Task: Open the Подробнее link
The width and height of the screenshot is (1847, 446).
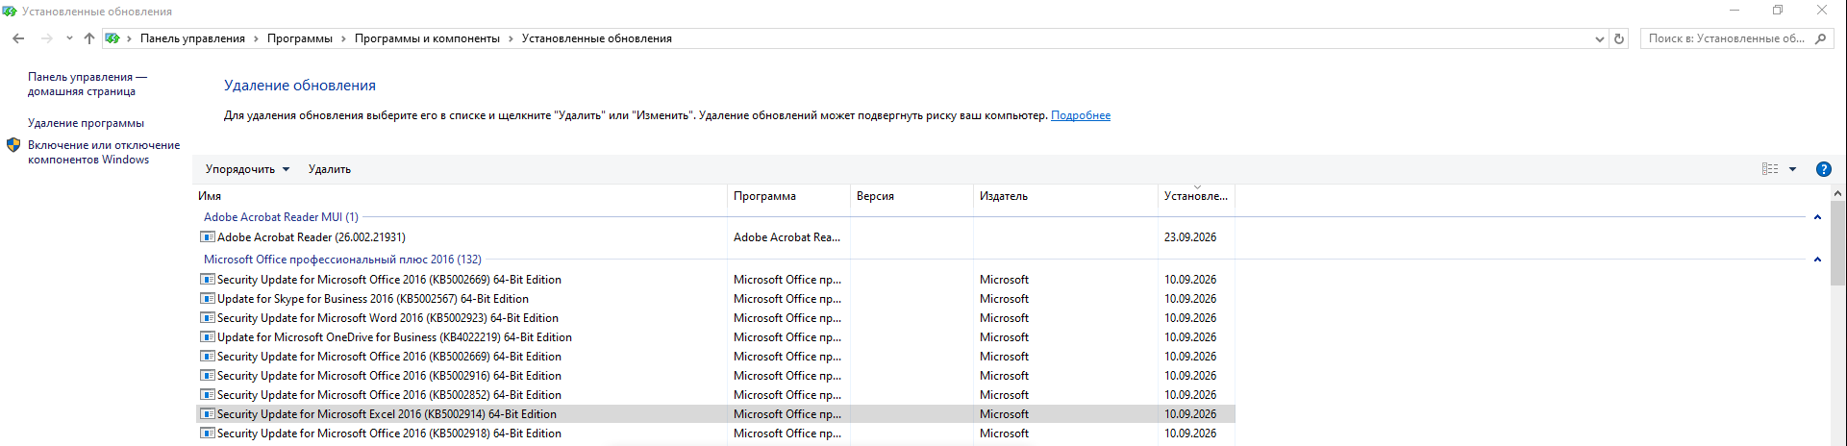Action: coord(1081,115)
